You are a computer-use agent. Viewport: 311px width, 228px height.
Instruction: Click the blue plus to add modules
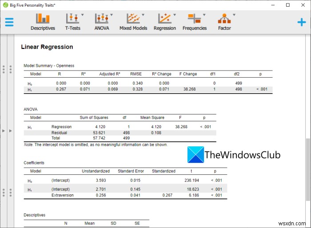pyautogui.click(x=302, y=22)
